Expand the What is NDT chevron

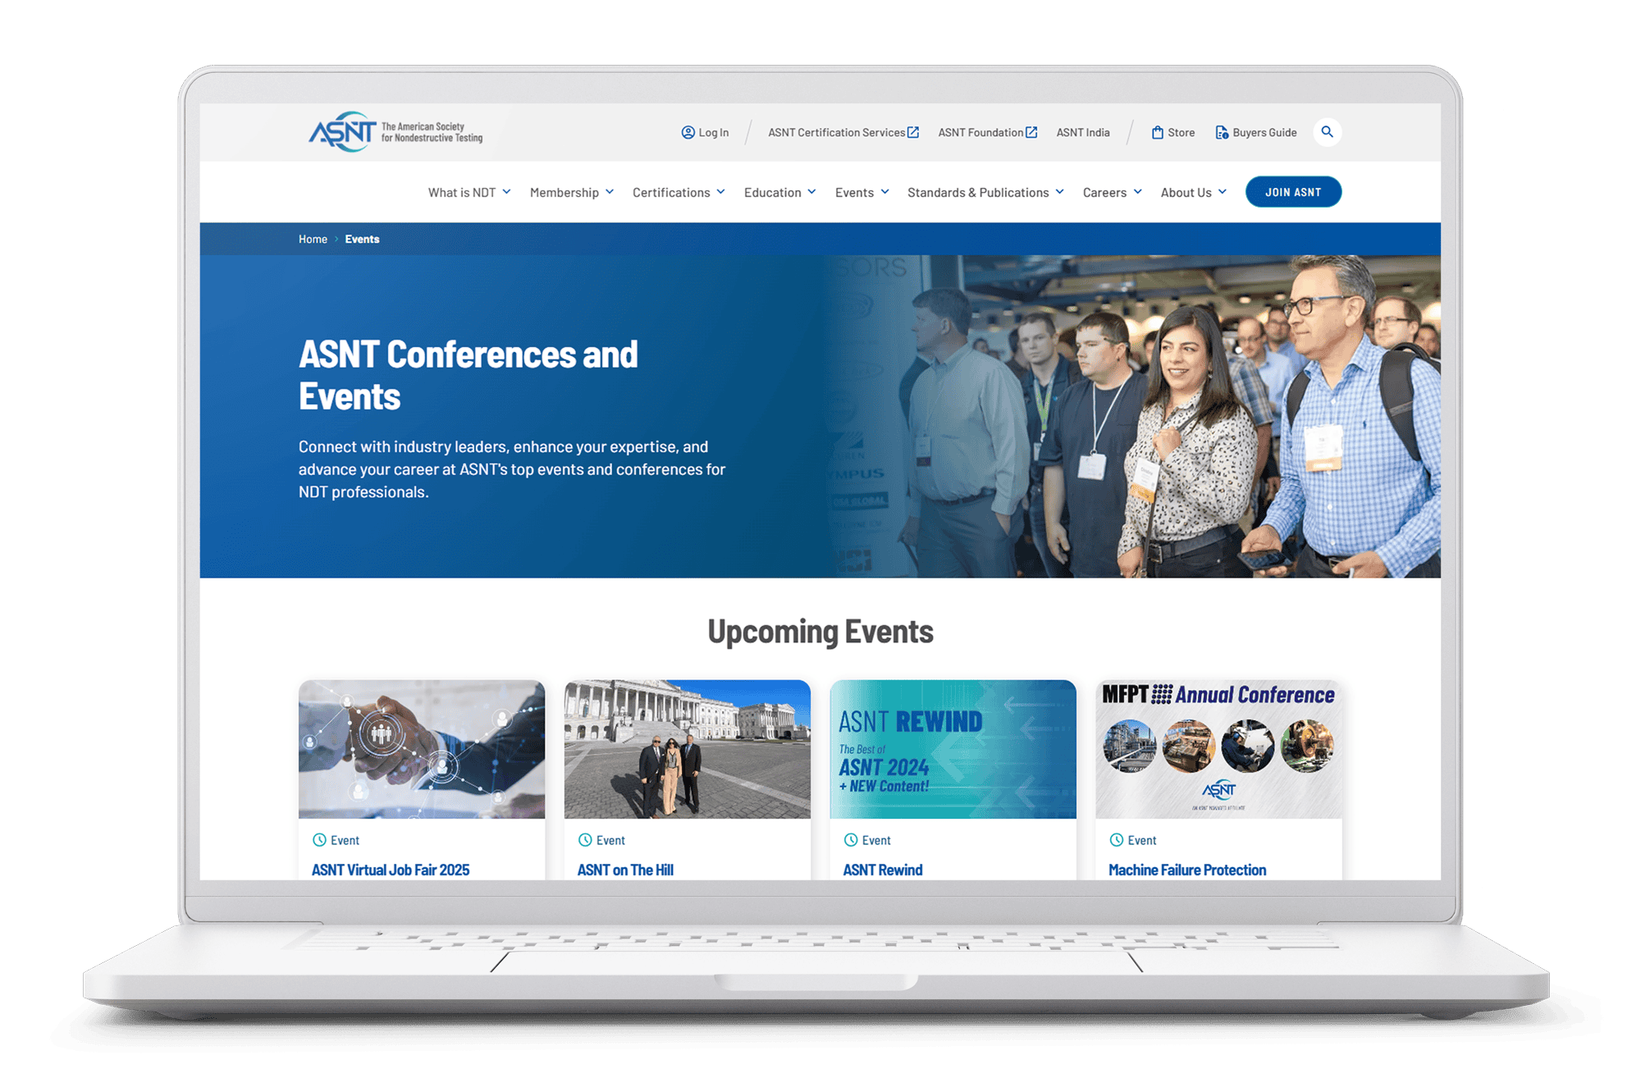[x=506, y=192]
